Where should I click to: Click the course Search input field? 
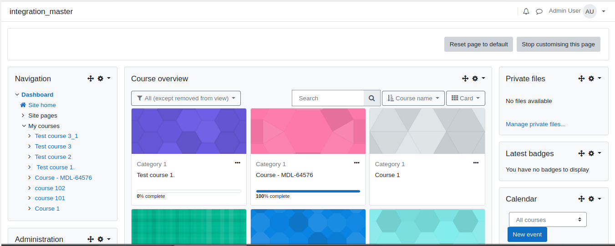coord(328,98)
